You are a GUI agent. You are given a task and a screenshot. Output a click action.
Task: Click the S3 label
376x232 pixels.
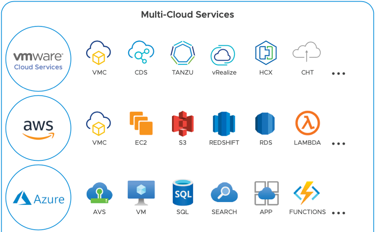pos(183,143)
